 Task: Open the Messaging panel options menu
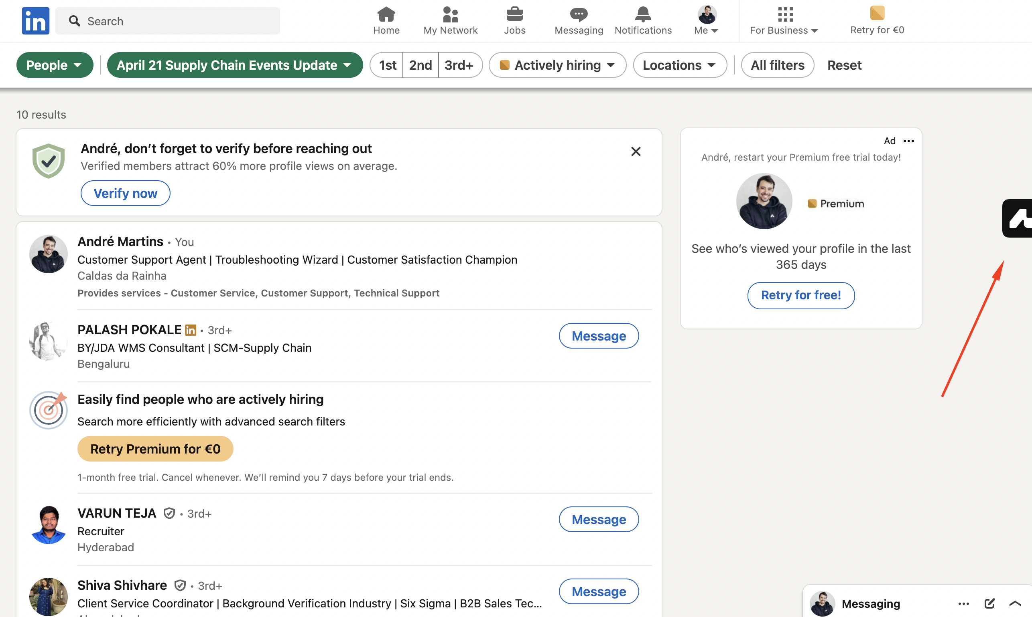pos(964,604)
